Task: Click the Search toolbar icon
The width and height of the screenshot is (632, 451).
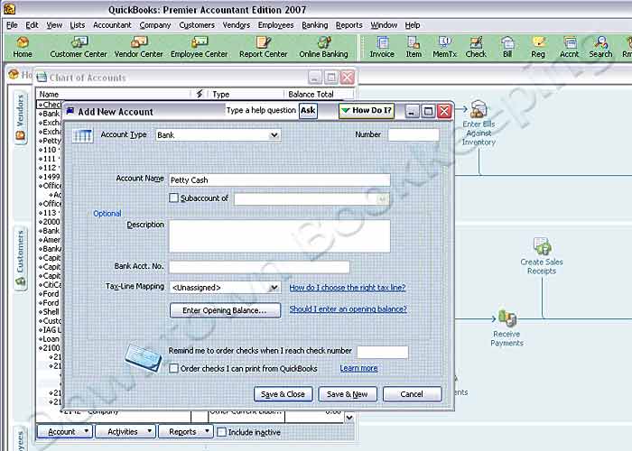Action: tap(600, 48)
